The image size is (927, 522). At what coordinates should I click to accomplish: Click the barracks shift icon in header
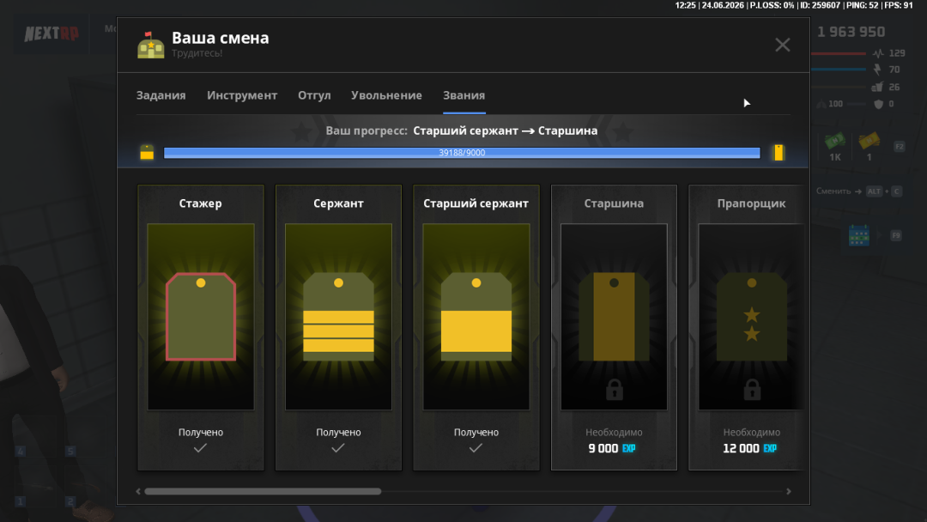coord(151,45)
